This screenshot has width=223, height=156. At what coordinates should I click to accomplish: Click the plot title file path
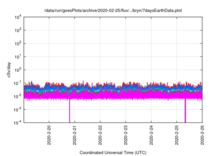113,10
